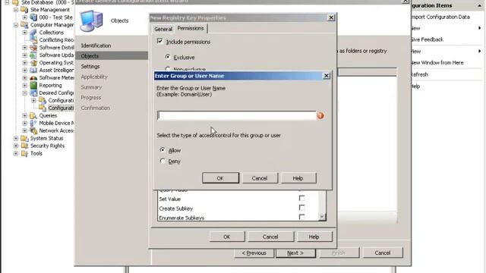This screenshot has height=273, width=486.
Task: Click the Network Access Protection icon
Action: pos(33,130)
